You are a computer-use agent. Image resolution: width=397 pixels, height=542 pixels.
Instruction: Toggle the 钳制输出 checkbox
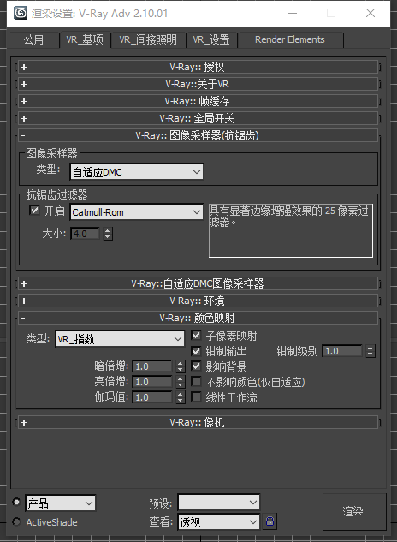click(196, 351)
